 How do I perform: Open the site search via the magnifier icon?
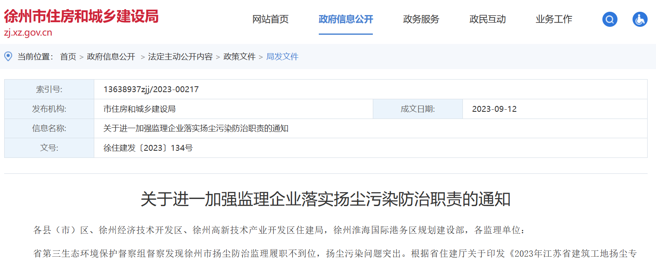pos(610,19)
